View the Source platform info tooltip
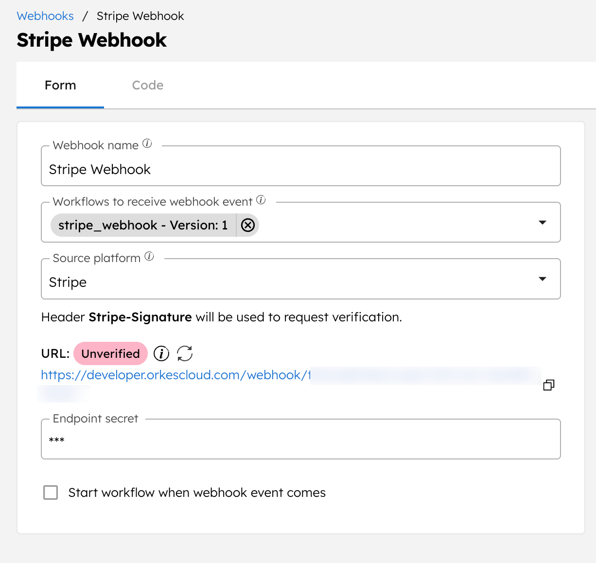Image resolution: width=596 pixels, height=563 pixels. [x=149, y=256]
